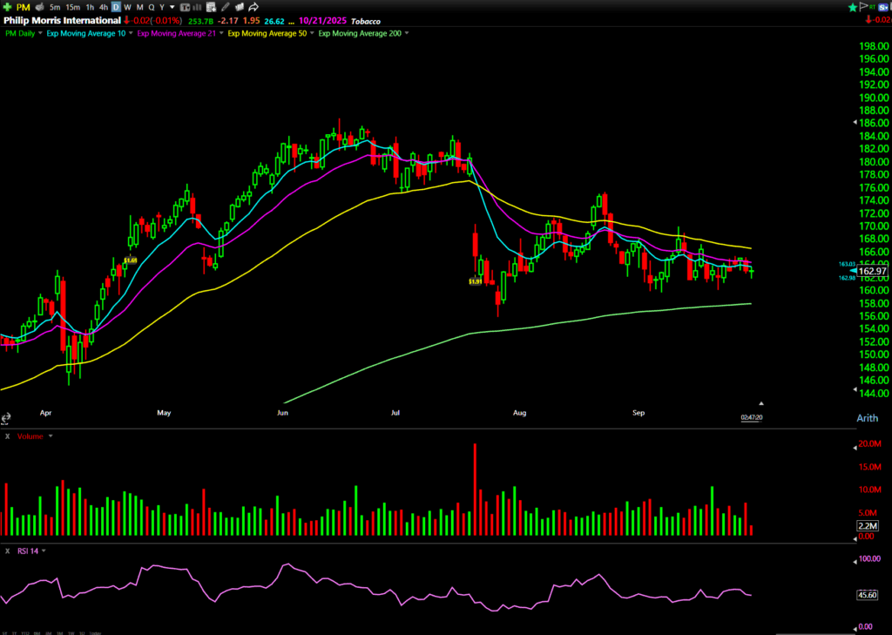Image resolution: width=892 pixels, height=635 pixels.
Task: Open the timeframe dropdown arrow after Y
Action: click(172, 7)
